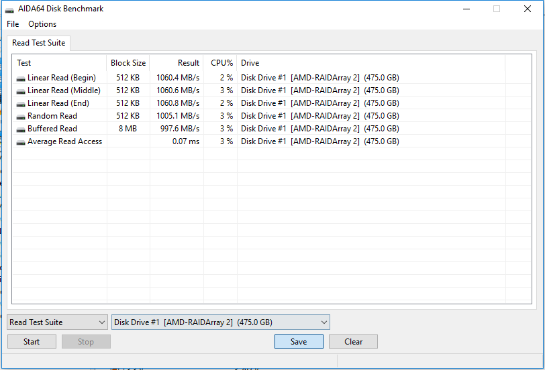545x370 pixels.
Task: Open the File menu
Action: [13, 24]
